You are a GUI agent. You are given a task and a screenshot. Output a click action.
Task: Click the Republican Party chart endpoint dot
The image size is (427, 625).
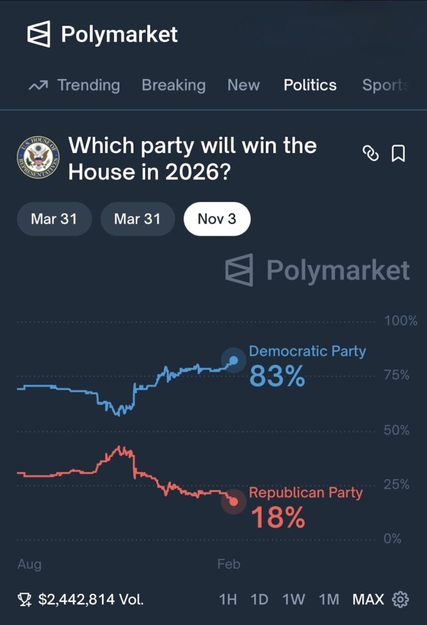233,502
